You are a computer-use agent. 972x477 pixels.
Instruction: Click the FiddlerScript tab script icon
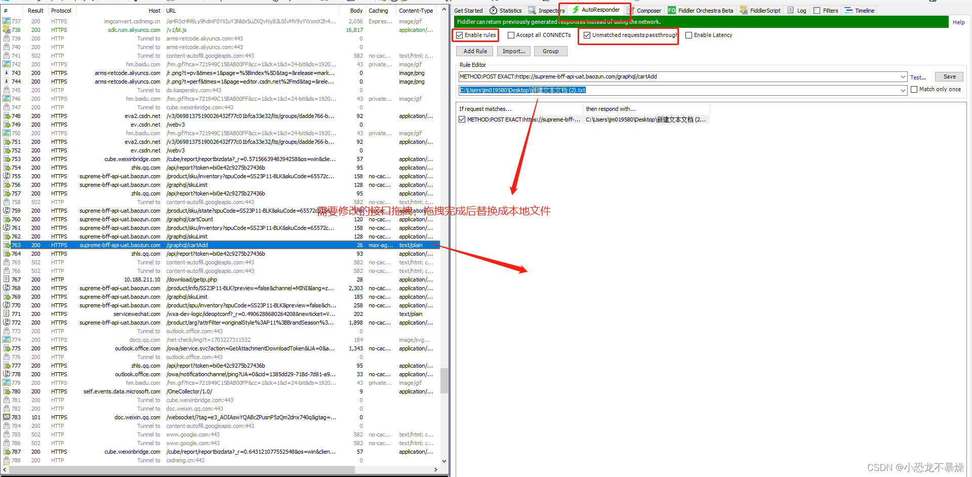pyautogui.click(x=744, y=11)
